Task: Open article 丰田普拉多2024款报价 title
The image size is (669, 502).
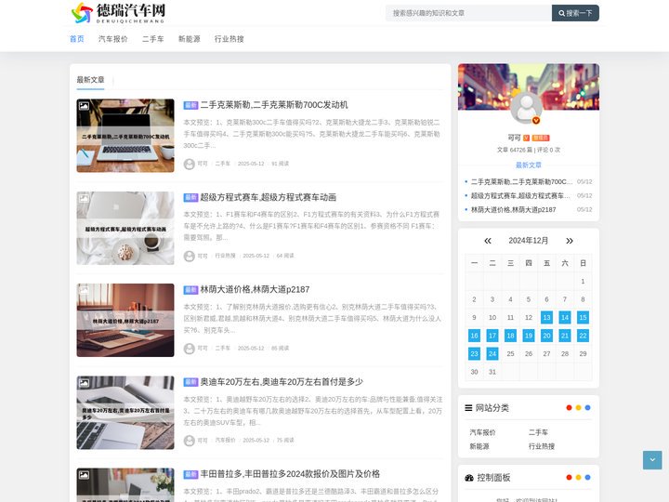Action: (x=290, y=474)
